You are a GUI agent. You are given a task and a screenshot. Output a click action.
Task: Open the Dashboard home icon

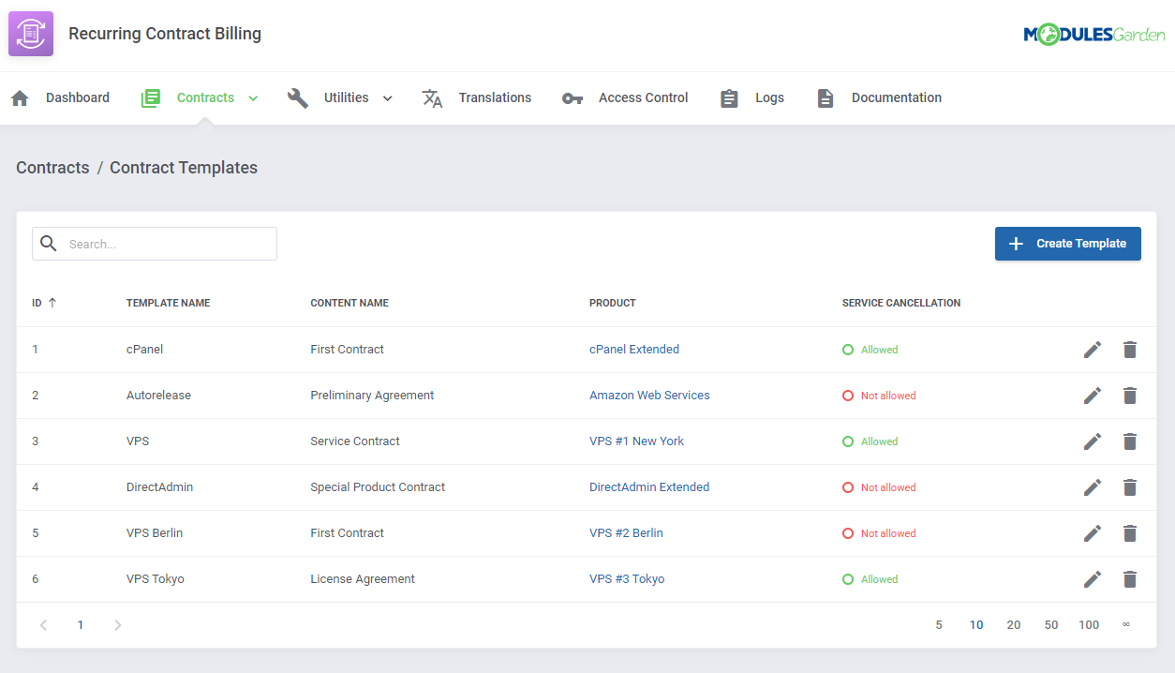[x=20, y=97]
